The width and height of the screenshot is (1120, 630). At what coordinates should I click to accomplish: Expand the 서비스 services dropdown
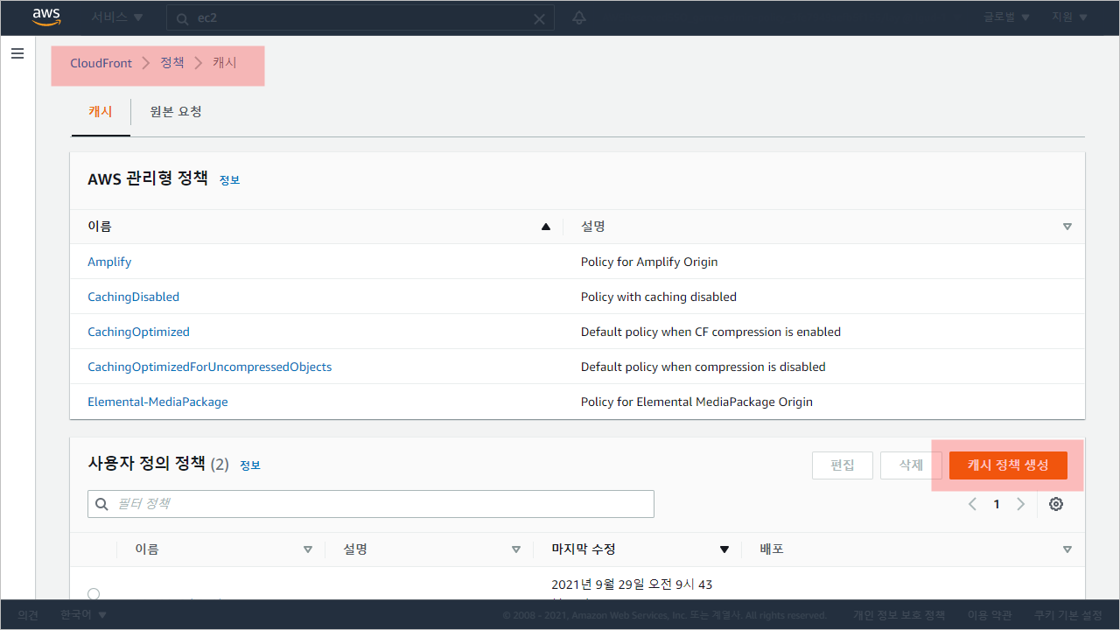click(118, 17)
